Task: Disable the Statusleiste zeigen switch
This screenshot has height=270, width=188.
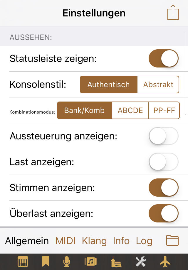Action: (x=164, y=59)
